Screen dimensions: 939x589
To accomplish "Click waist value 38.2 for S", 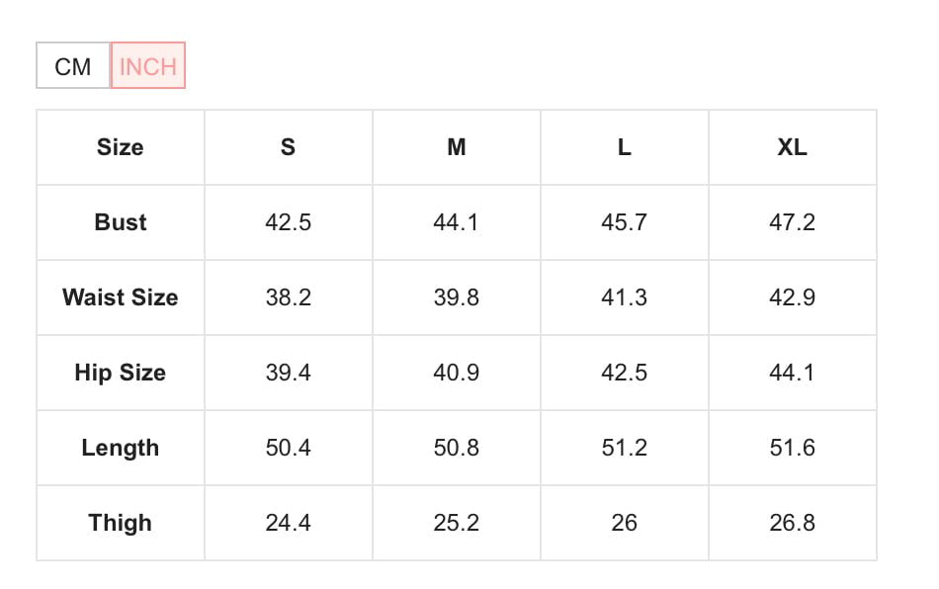I will 288,297.
